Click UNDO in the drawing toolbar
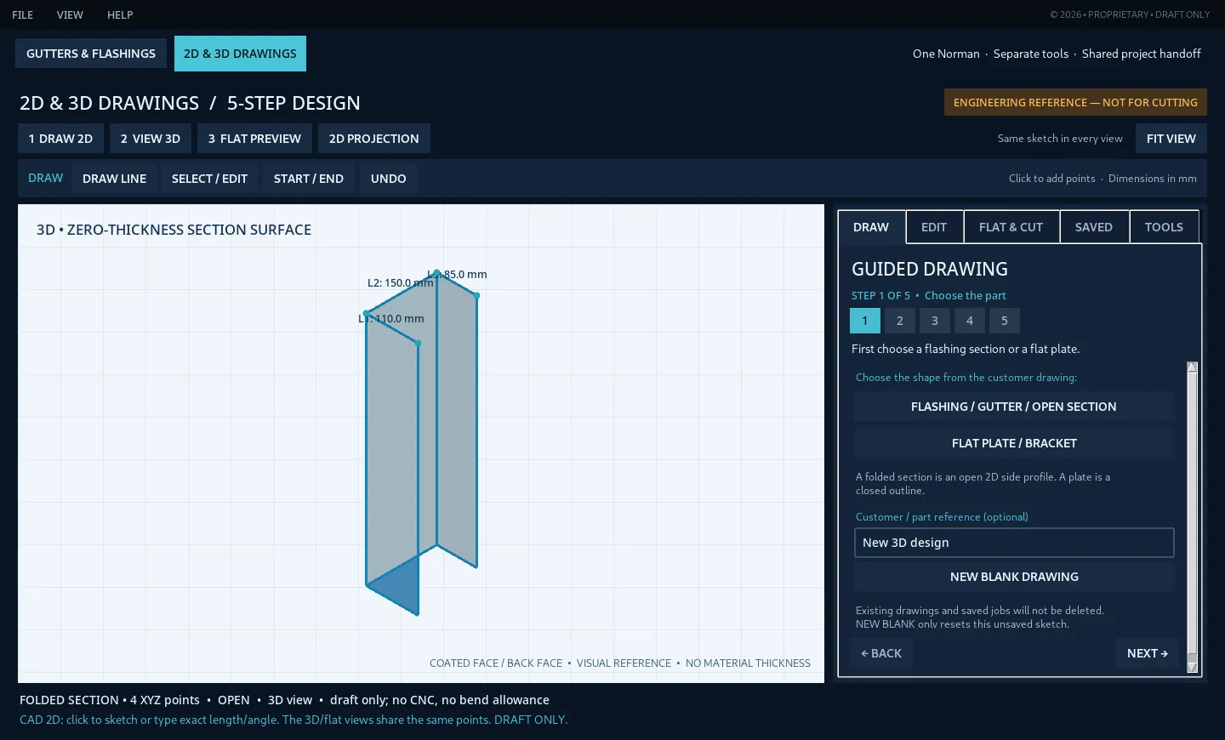 tap(389, 179)
